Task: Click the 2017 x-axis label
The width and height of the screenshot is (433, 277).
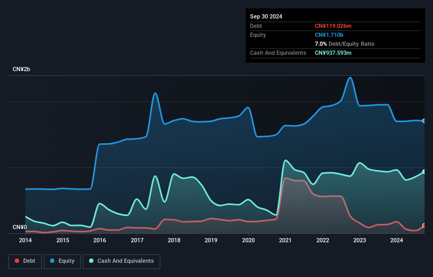Action: point(137,240)
